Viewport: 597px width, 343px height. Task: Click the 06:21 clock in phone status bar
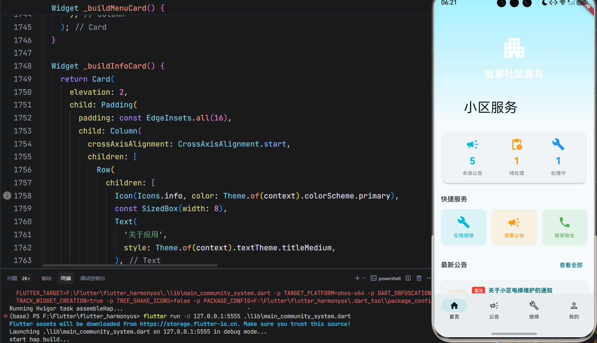click(449, 3)
